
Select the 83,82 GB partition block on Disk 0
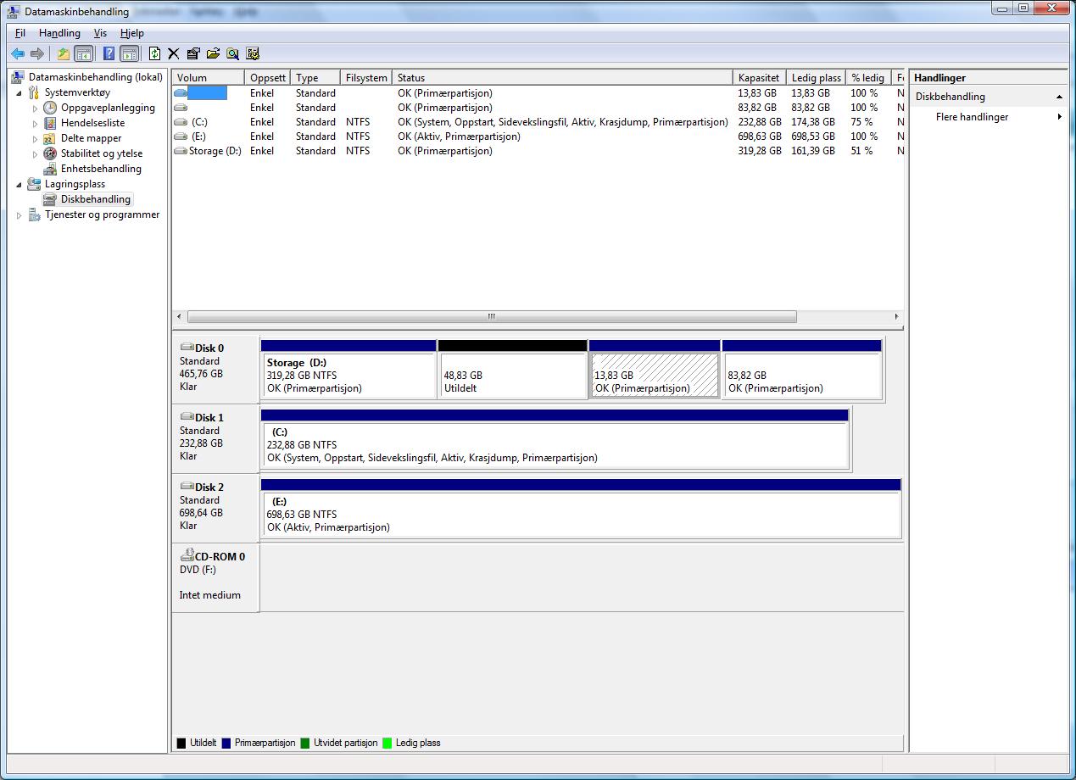point(802,370)
